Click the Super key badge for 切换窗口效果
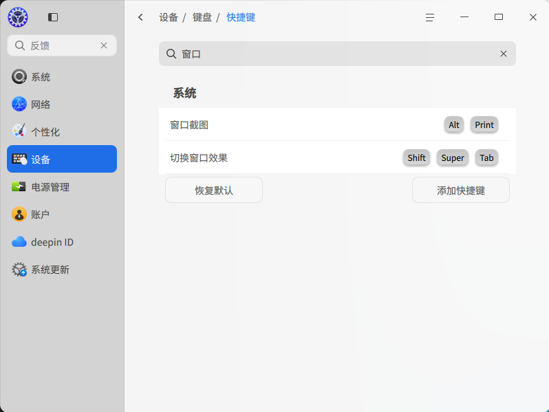This screenshot has height=412, width=549. click(453, 158)
